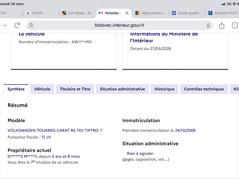Click the Rien à signaler link
239x179 pixels.
coord(140,154)
